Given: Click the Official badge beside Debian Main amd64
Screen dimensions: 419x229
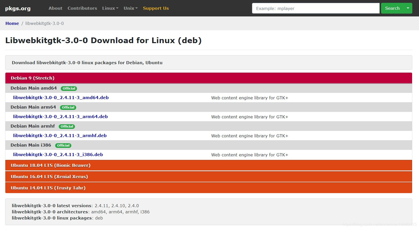Looking at the screenshot, I should click(x=69, y=88).
